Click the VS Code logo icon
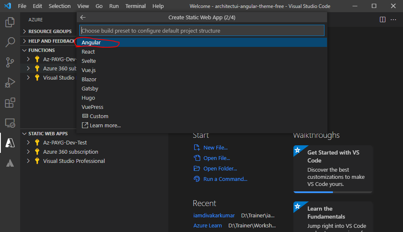 8,6
